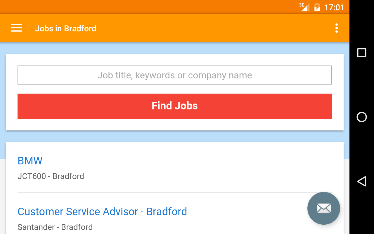Tap the JCT600 - Bradford company line
The height and width of the screenshot is (234, 374).
click(51, 176)
